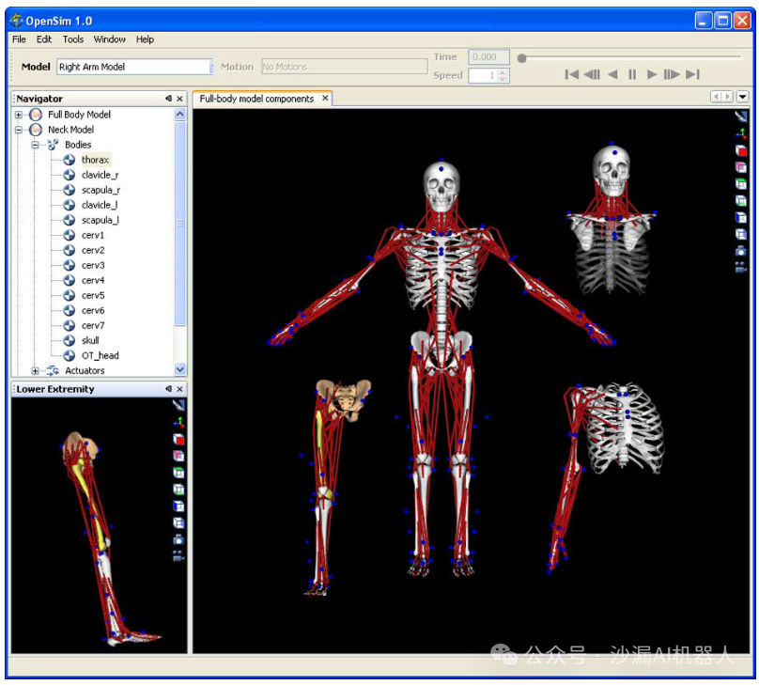
Task: Select the thorax body in Navigator
Action: [96, 160]
